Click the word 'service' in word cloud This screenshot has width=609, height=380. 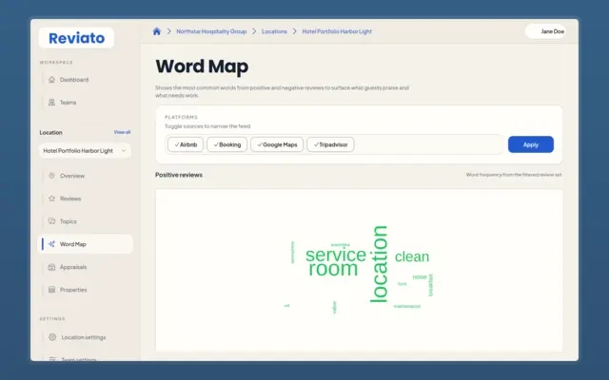336,255
